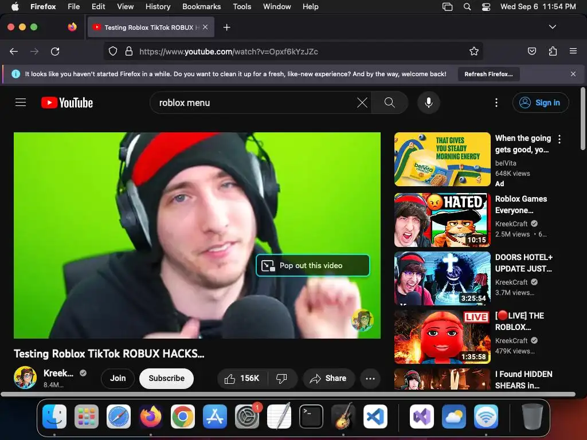Image resolution: width=587 pixels, height=440 pixels.
Task: Click the horizontal page scrollbar
Action: [288, 394]
